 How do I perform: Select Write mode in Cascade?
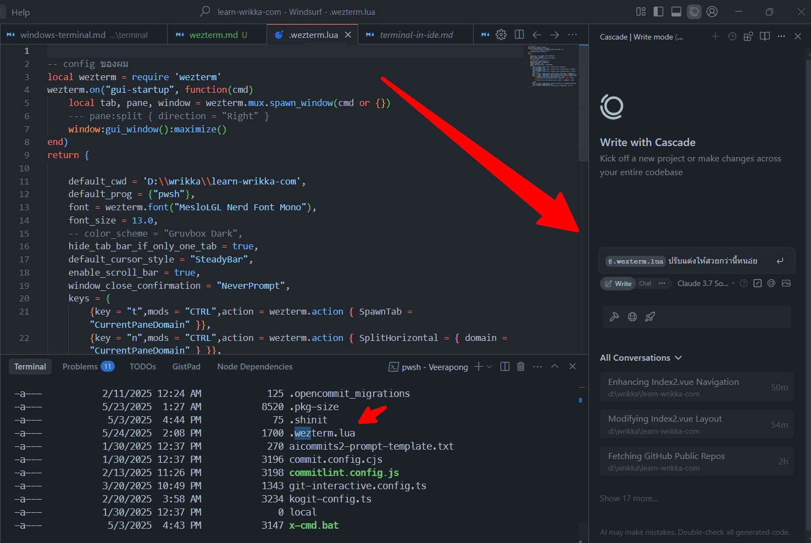pyautogui.click(x=618, y=283)
